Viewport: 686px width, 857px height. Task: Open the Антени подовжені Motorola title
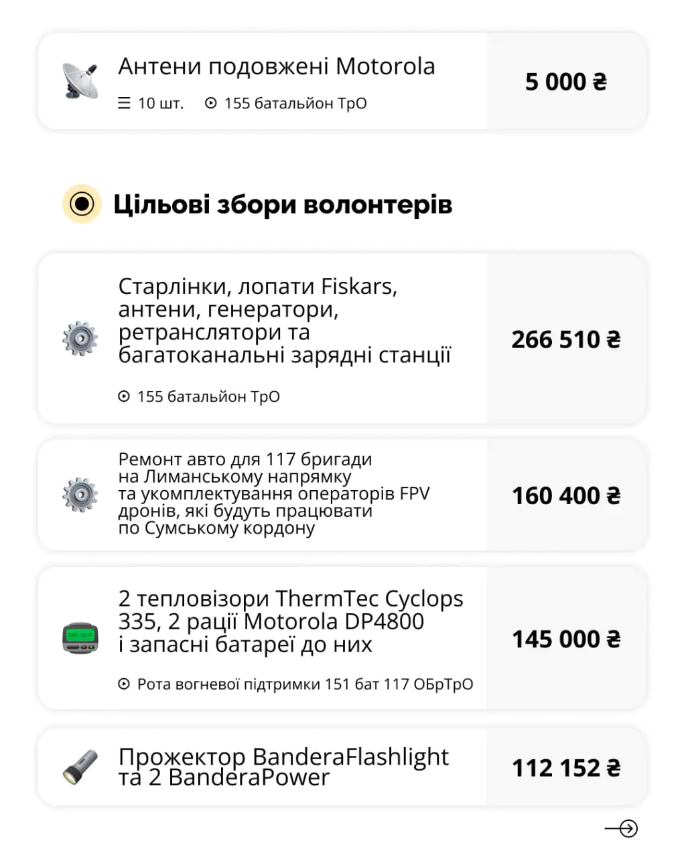[277, 66]
